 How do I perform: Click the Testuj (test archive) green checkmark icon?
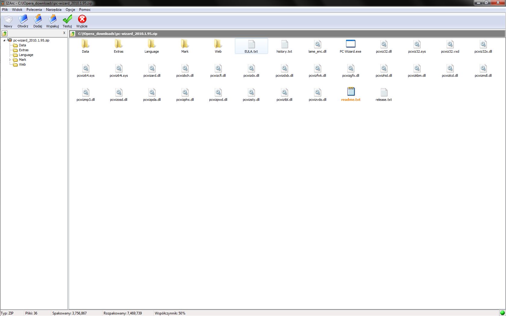point(67,19)
